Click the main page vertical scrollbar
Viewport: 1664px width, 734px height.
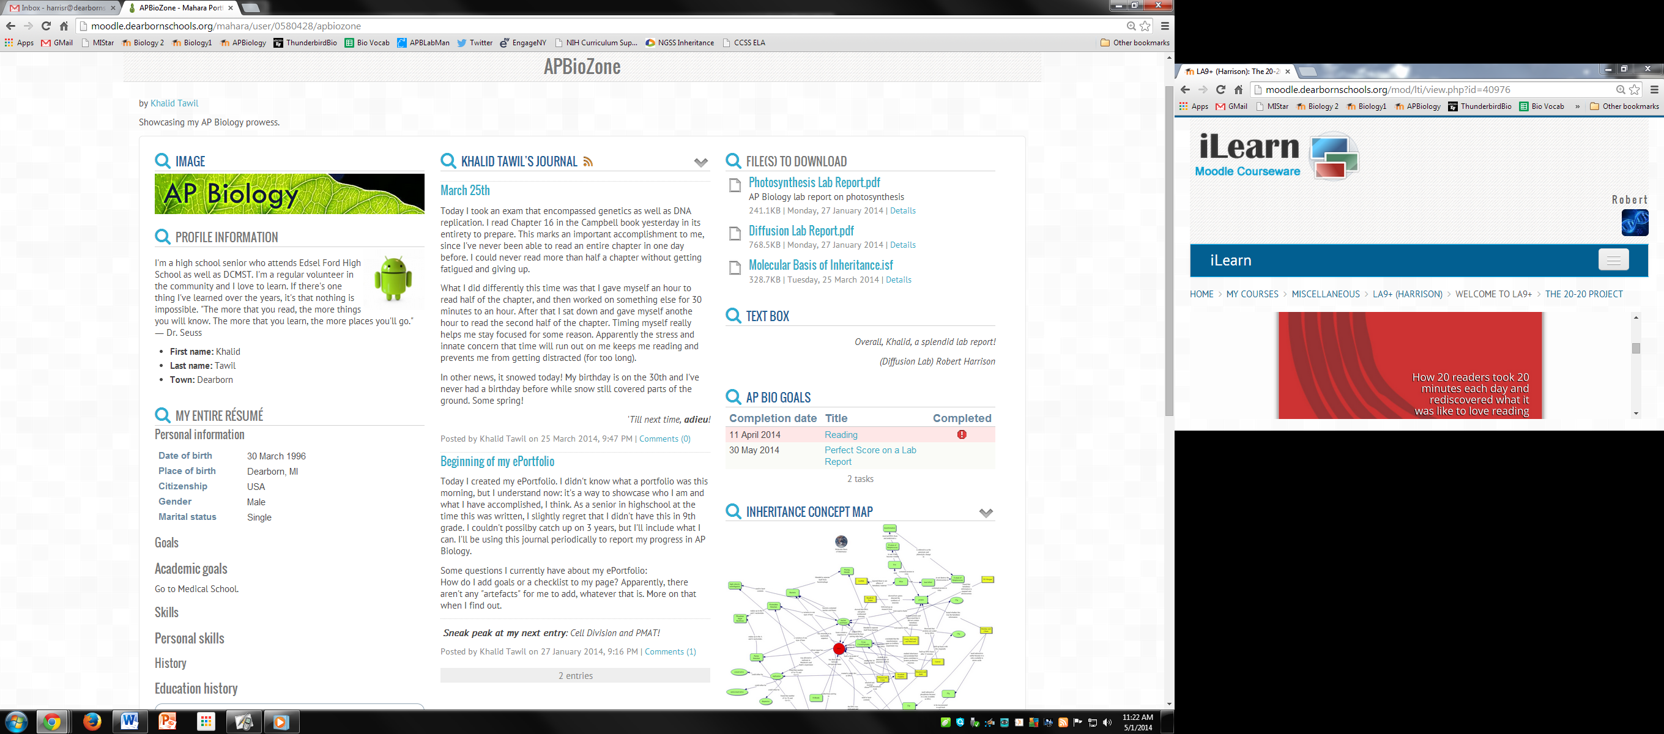[1169, 250]
